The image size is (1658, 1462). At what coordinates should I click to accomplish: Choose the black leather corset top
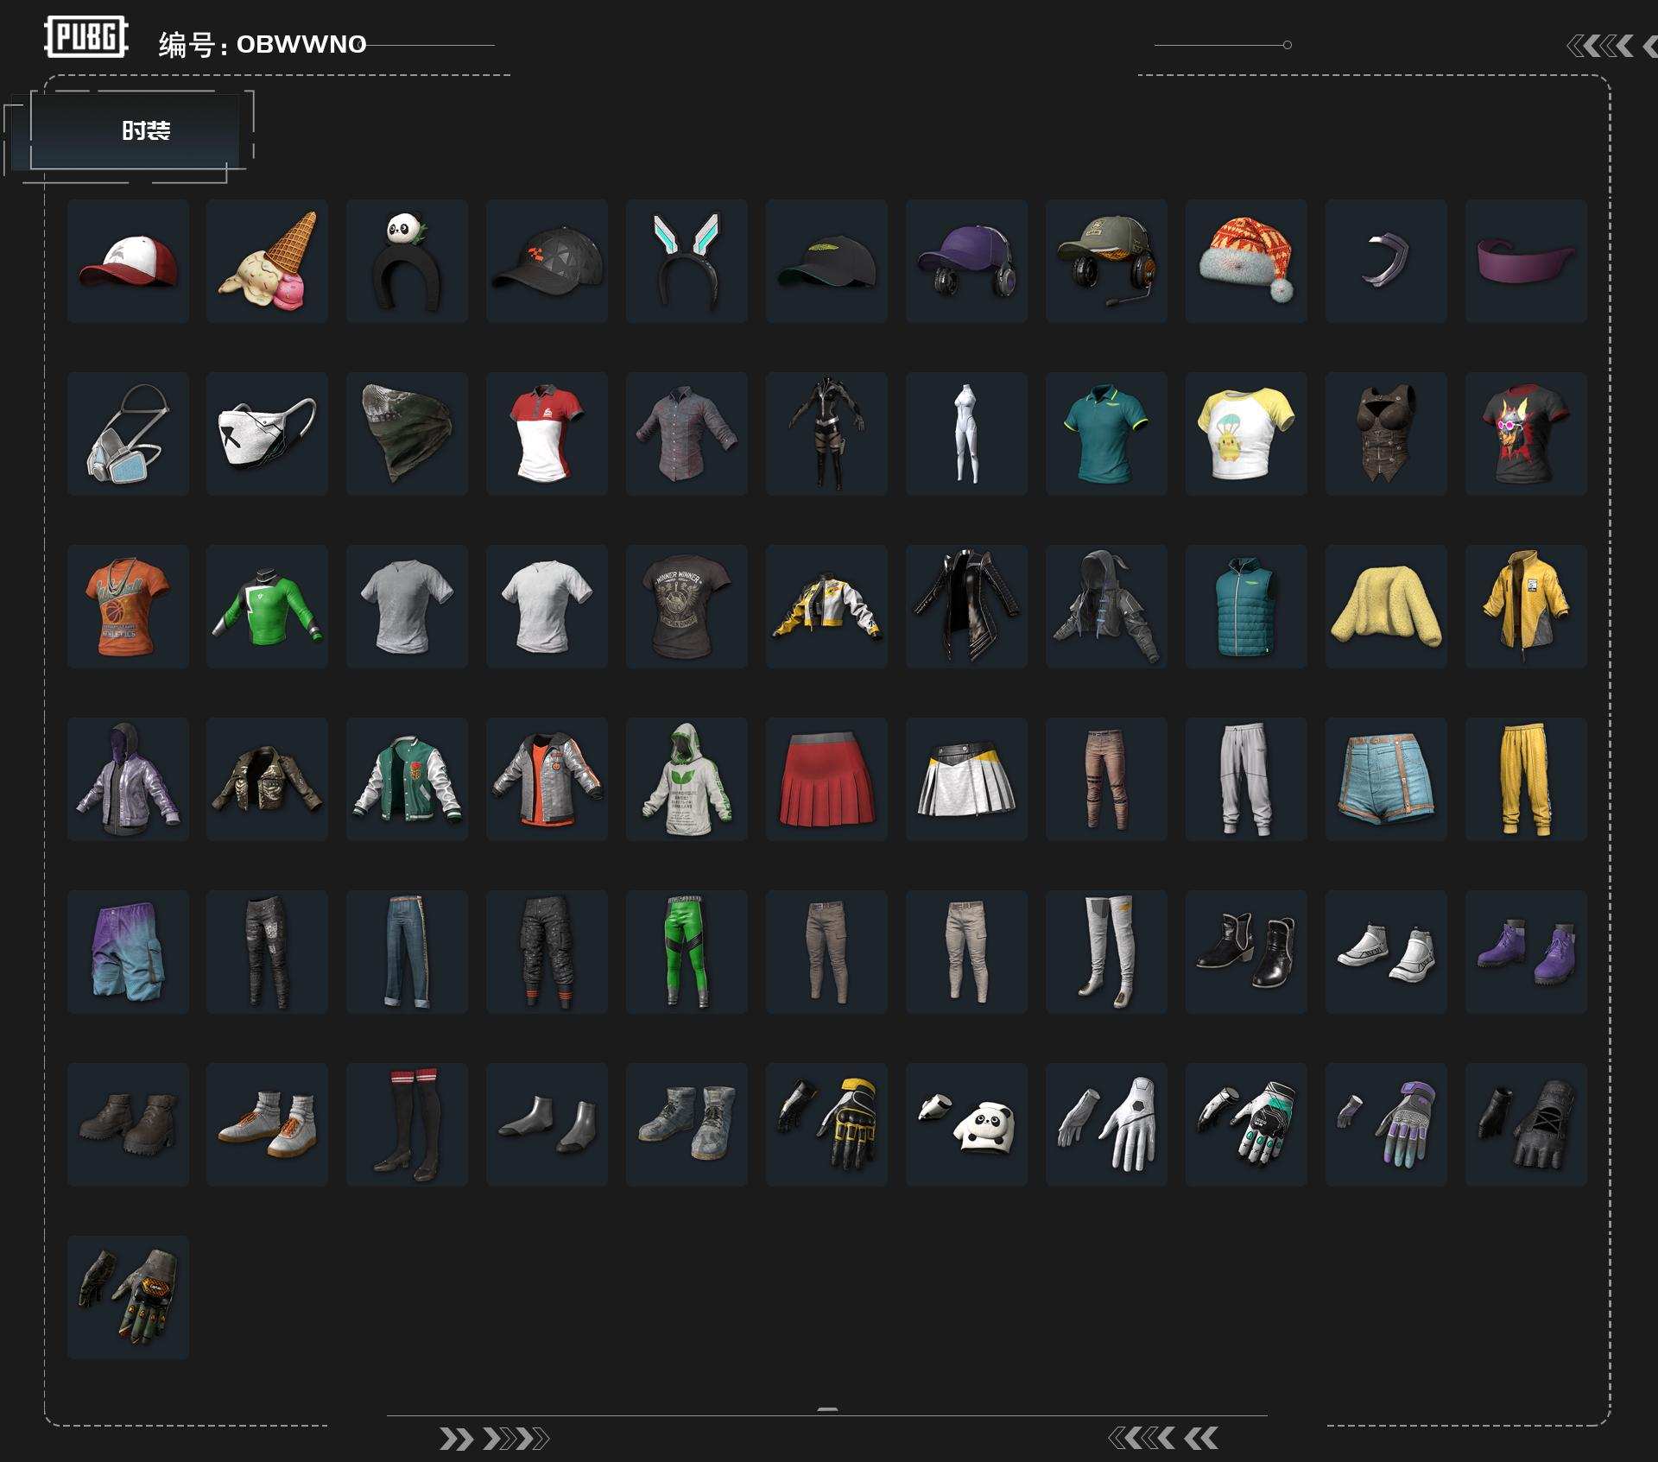pyautogui.click(x=1386, y=434)
